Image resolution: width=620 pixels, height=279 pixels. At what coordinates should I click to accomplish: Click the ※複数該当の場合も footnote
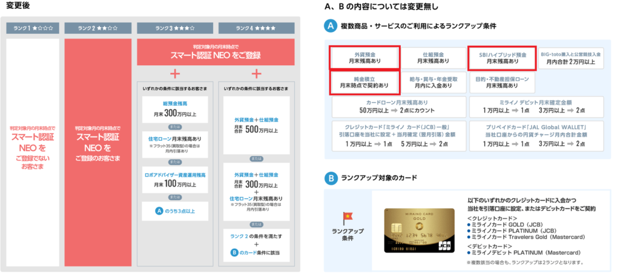pos(525,262)
